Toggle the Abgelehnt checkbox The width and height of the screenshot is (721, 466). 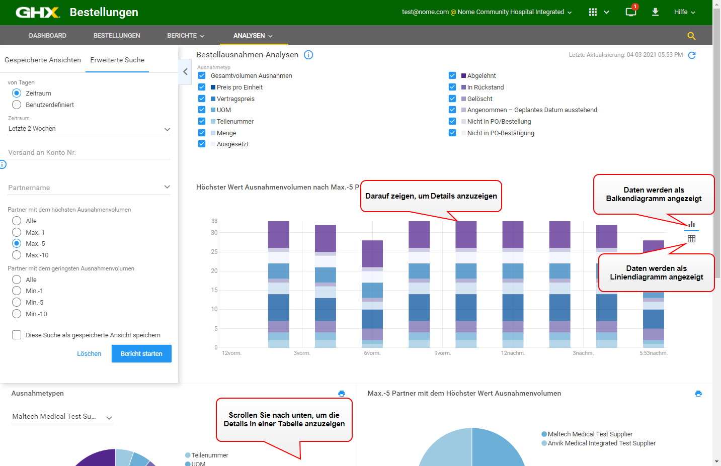[452, 75]
